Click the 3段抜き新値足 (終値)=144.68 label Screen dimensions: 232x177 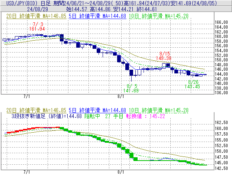pos(46,116)
